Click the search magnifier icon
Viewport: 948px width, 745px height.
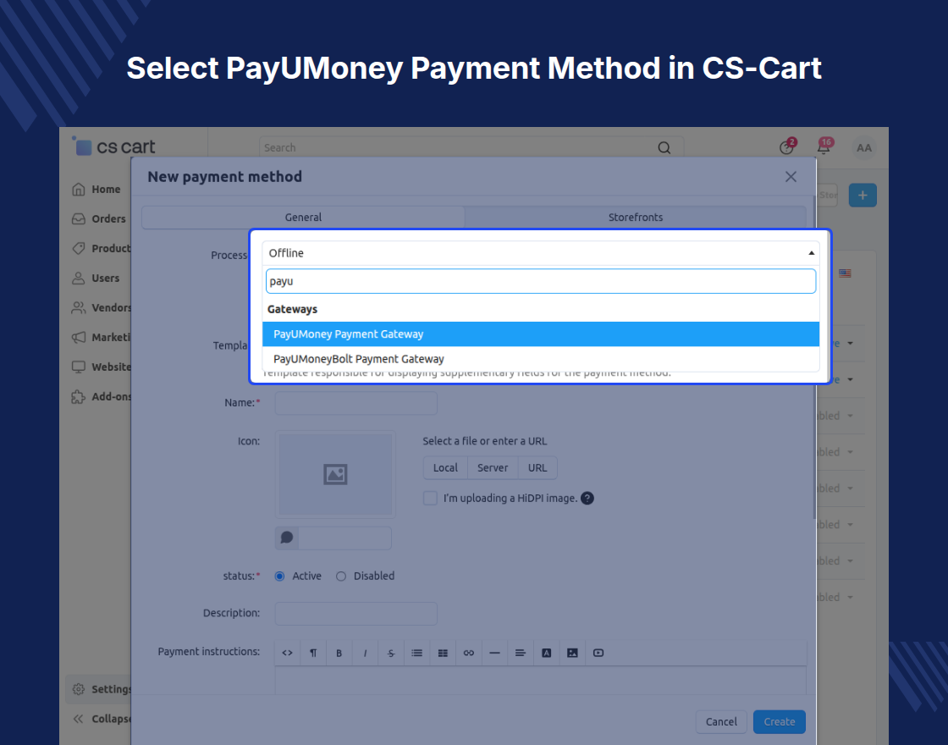pyautogui.click(x=664, y=147)
